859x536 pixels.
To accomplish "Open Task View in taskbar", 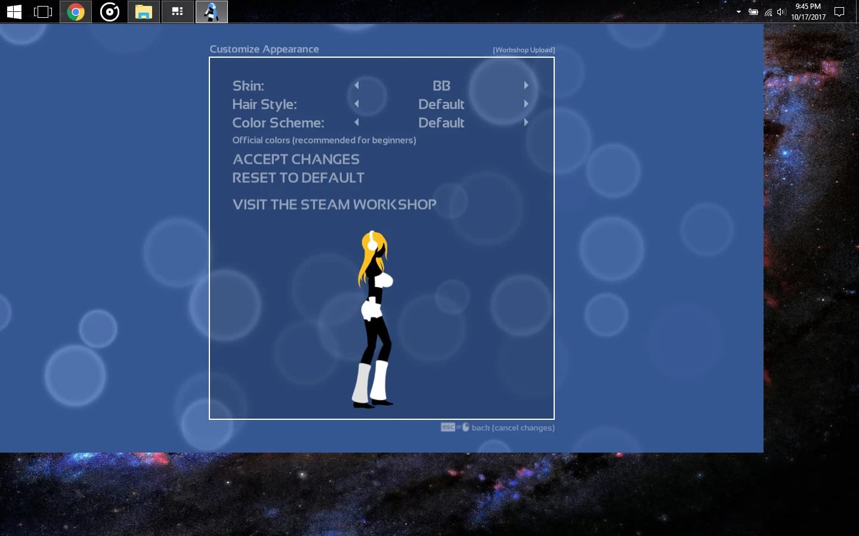I will pyautogui.click(x=43, y=11).
